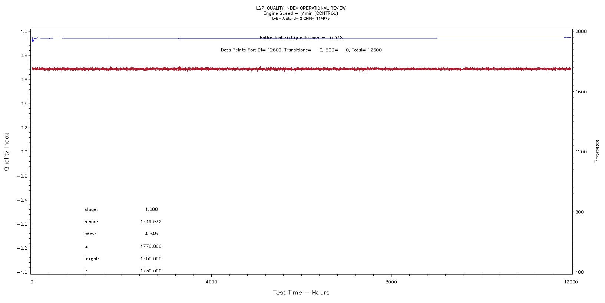Viewport: 605px width, 303px height.
Task: Click the 'u:' label
Action: pyautogui.click(x=86, y=246)
